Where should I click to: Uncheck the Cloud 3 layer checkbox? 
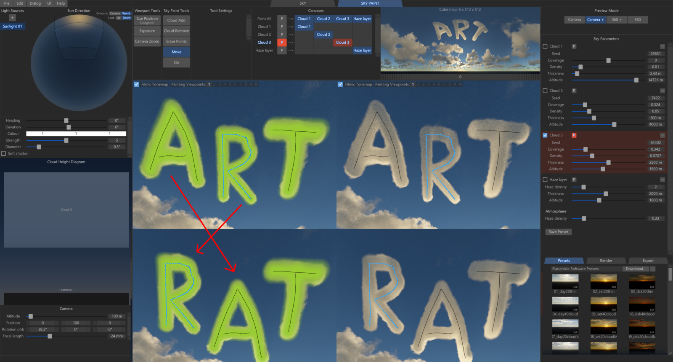pos(545,135)
